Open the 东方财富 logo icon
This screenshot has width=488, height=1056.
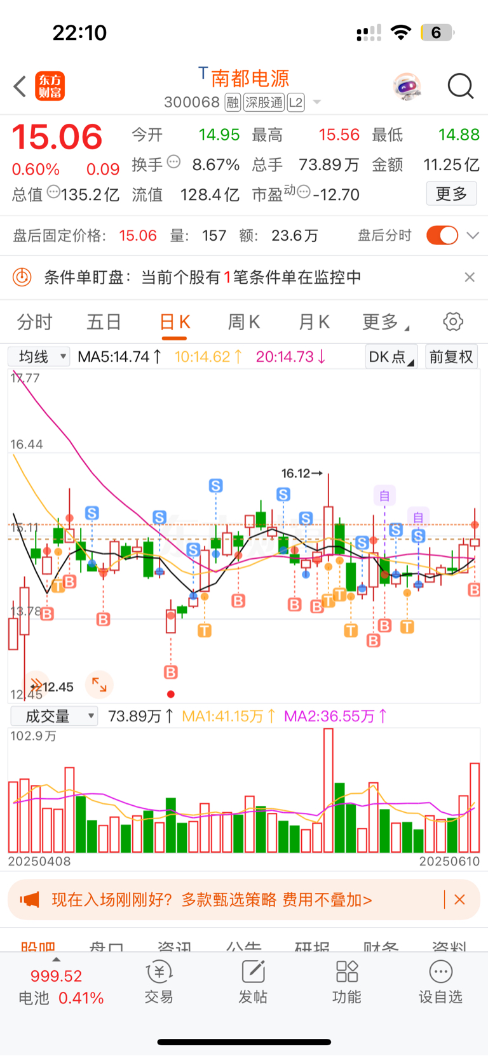(50, 86)
